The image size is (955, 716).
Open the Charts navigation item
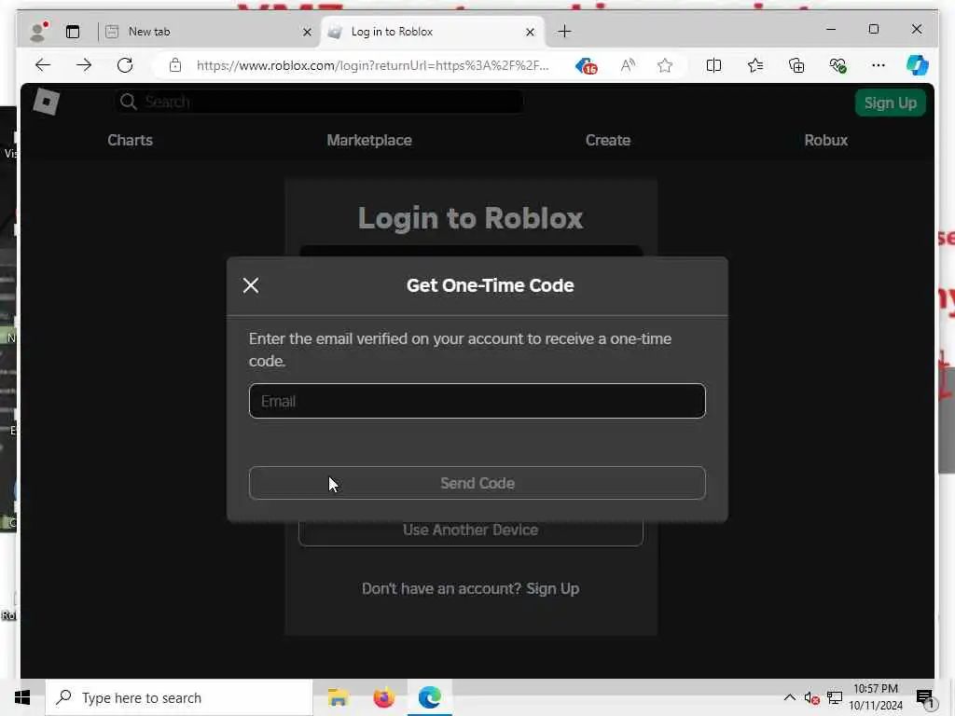coord(130,140)
